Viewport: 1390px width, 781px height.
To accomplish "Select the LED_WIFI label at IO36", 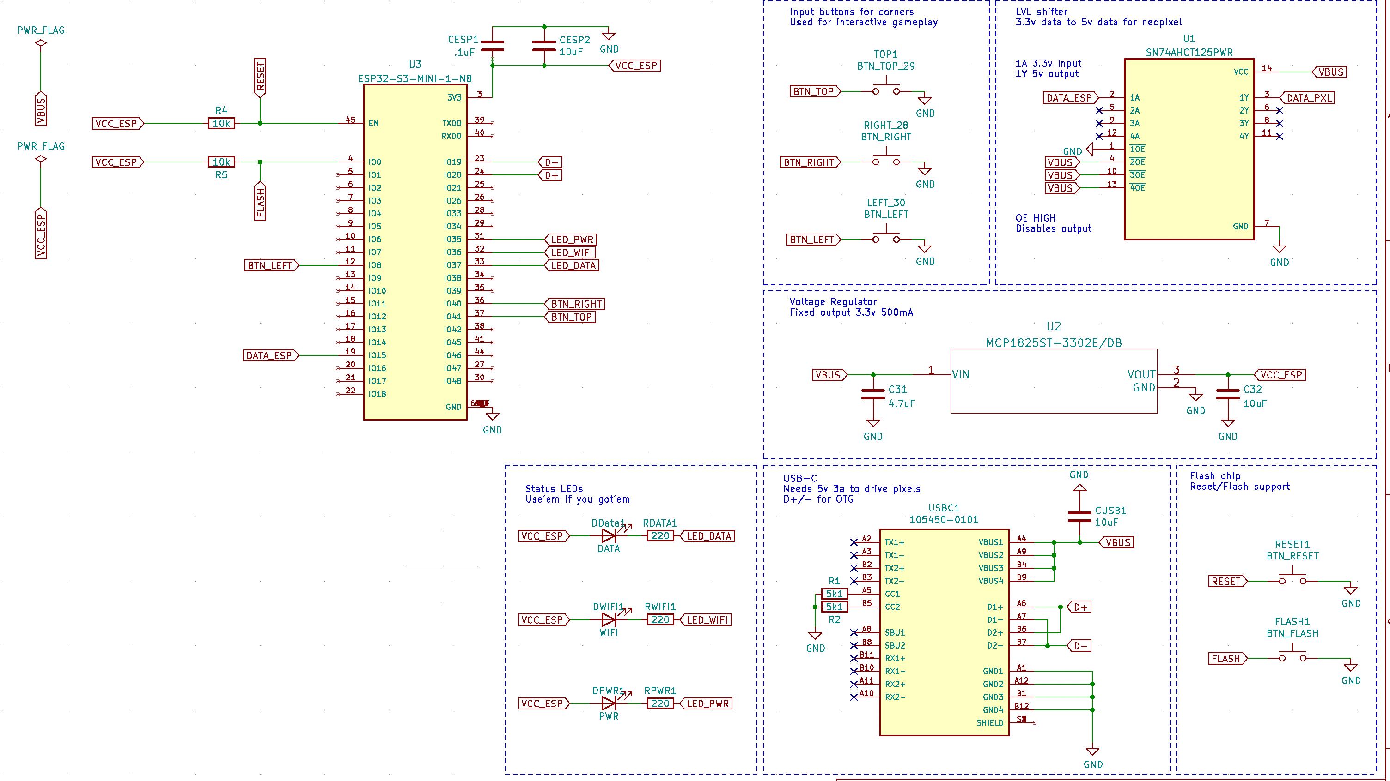I will 570,253.
